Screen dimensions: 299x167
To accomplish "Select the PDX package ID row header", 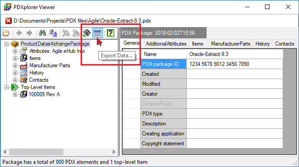I will 164,64.
